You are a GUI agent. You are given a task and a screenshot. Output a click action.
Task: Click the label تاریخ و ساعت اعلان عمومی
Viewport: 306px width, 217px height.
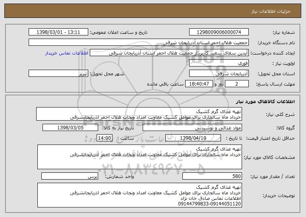point(119,32)
